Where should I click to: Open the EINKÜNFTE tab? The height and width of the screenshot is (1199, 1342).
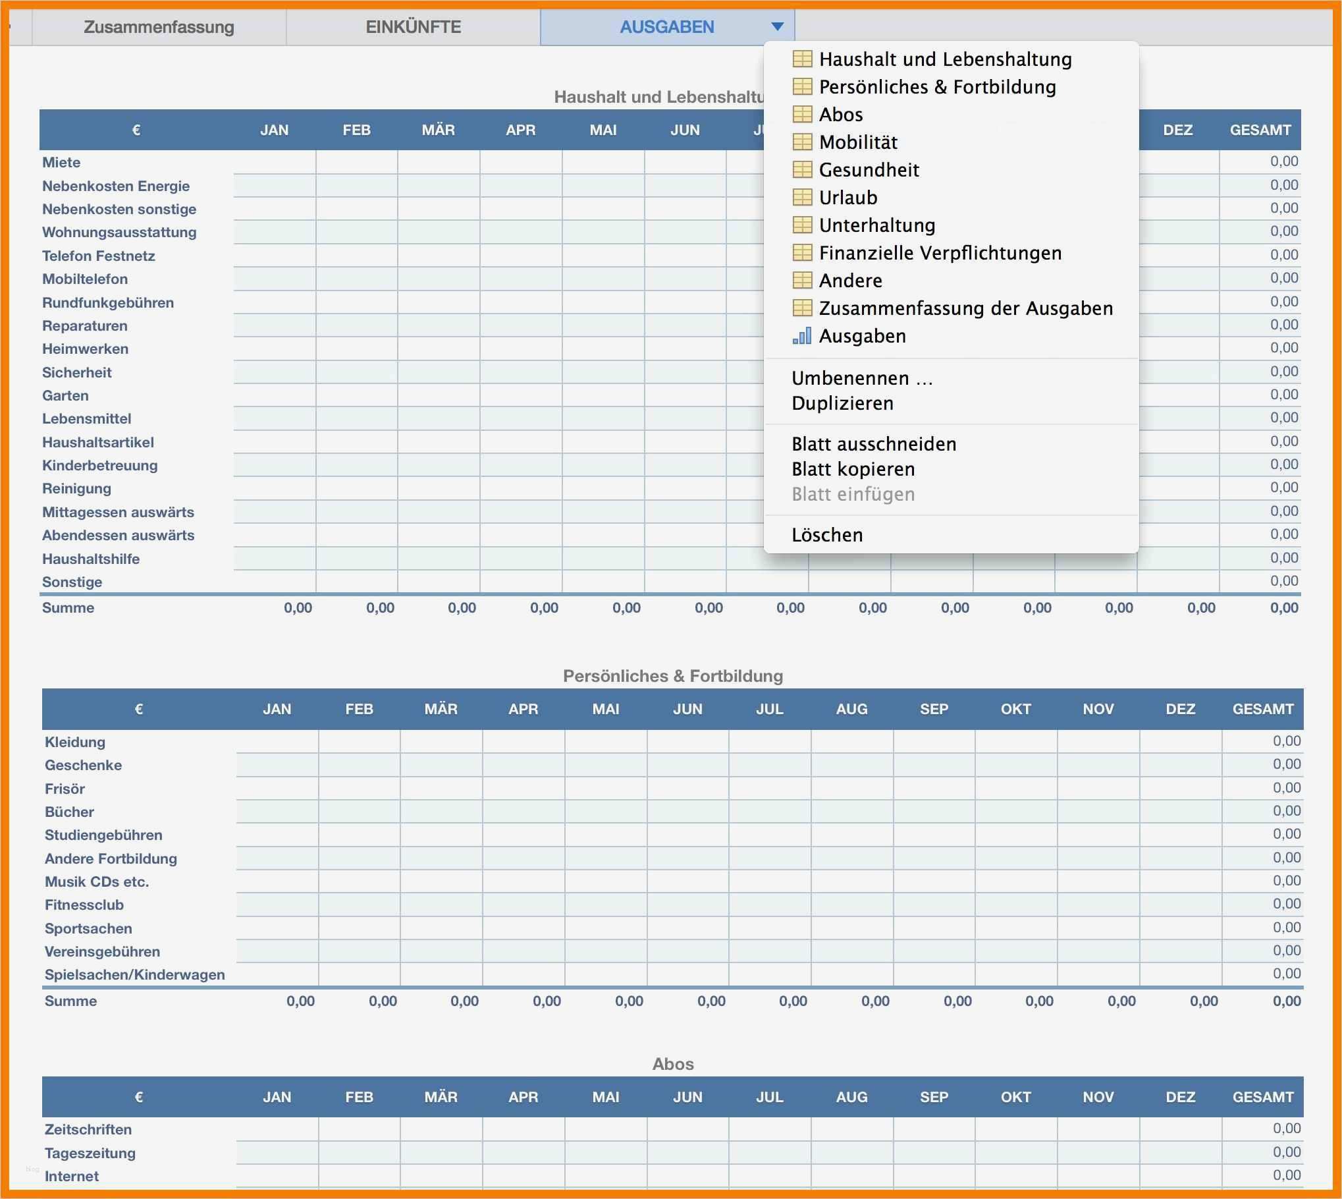click(413, 26)
